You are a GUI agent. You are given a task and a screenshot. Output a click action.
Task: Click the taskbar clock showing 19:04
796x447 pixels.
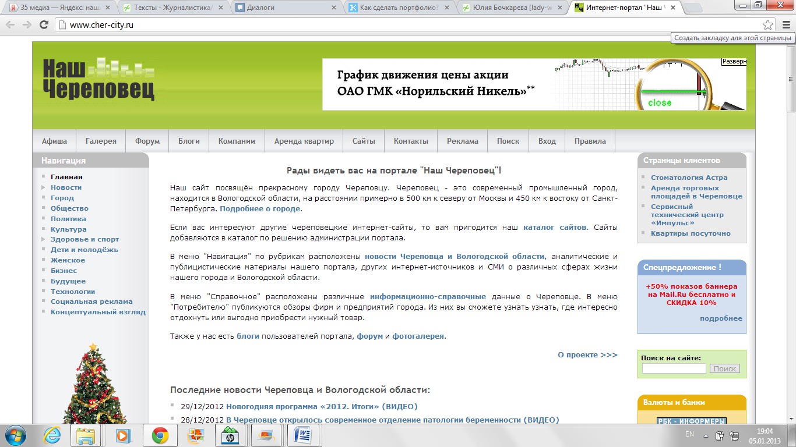coord(765,435)
